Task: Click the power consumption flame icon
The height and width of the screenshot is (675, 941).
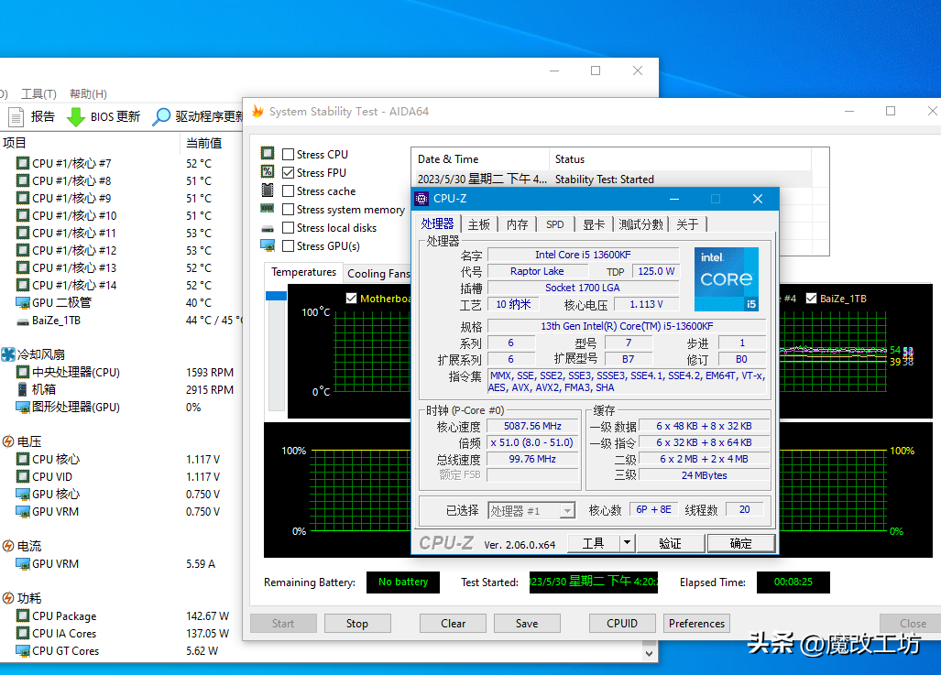Action: click(x=8, y=598)
